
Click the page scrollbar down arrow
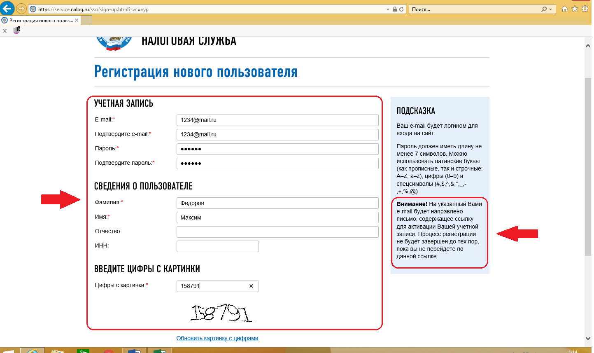coord(588,338)
